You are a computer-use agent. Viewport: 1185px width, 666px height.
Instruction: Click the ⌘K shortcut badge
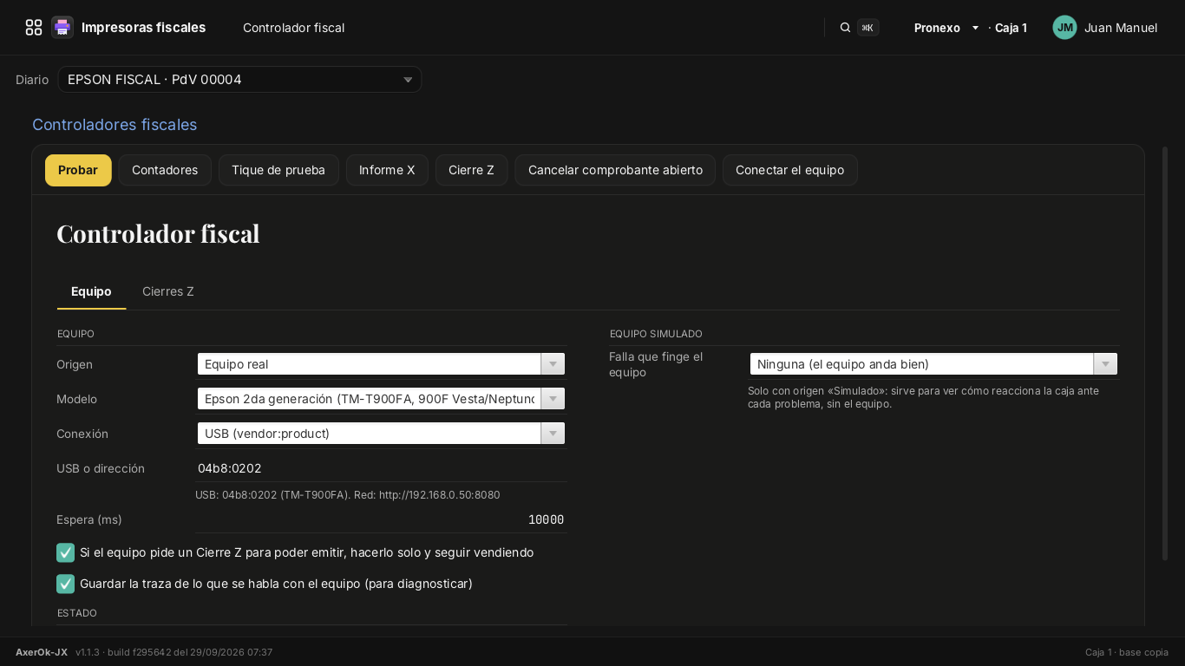867,28
